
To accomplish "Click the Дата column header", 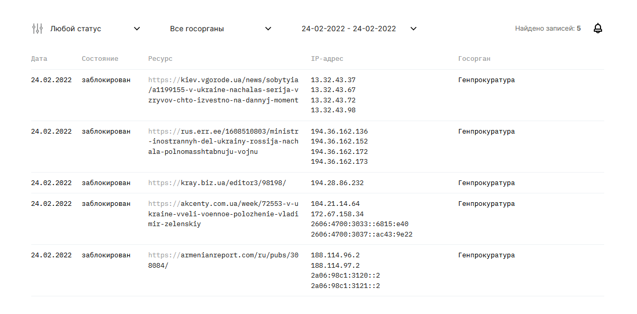I will coord(39,59).
